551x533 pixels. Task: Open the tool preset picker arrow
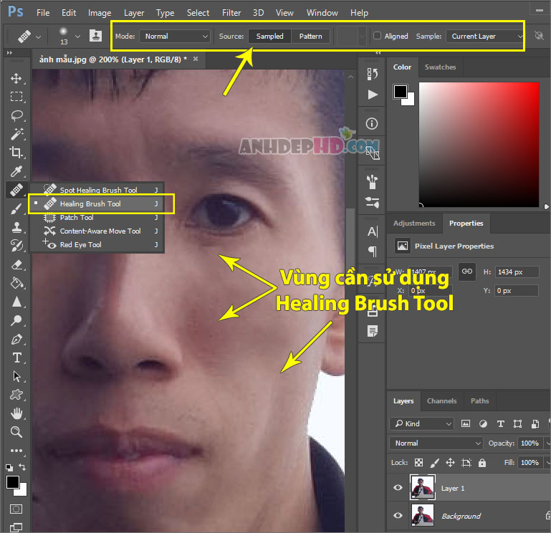pyautogui.click(x=38, y=37)
